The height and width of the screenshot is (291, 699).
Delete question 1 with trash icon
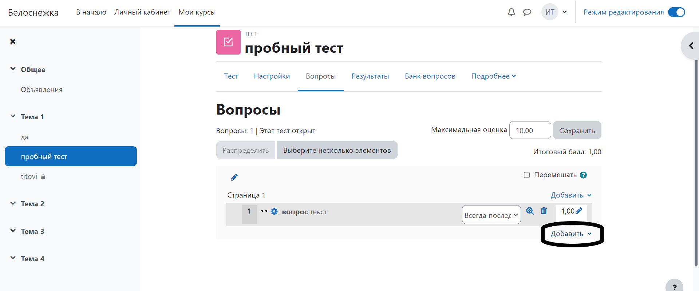click(544, 211)
